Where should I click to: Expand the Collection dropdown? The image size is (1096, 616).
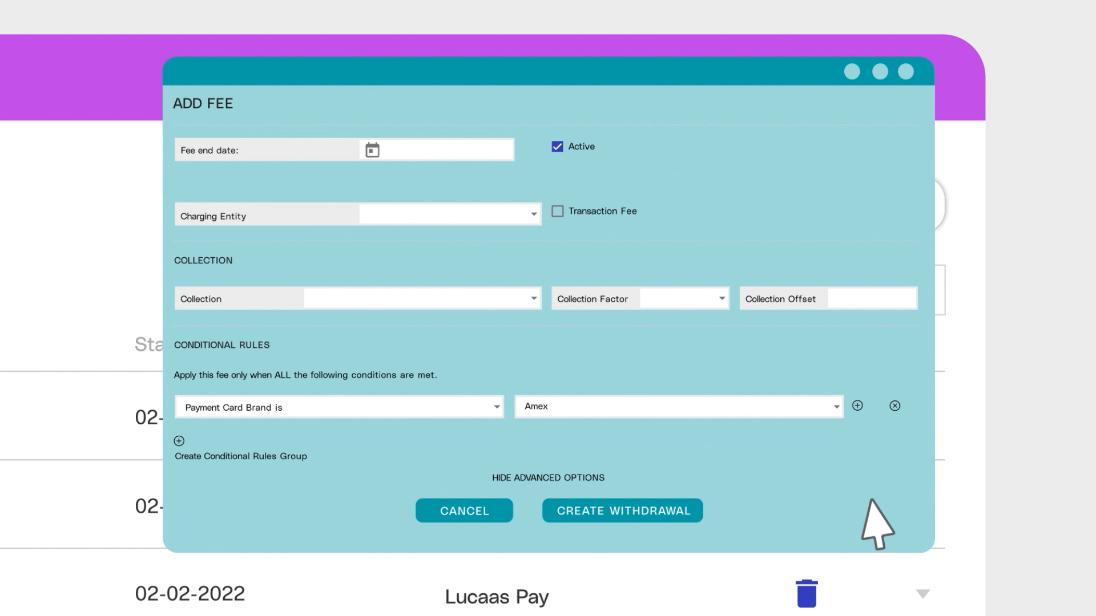tap(422, 298)
